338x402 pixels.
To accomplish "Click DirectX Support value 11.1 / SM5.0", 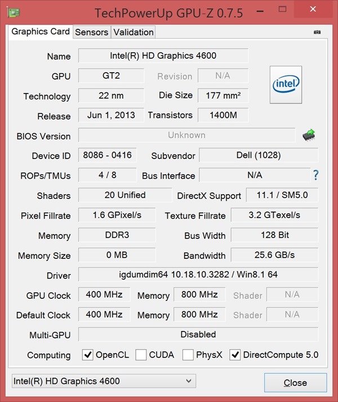I will tap(282, 195).
